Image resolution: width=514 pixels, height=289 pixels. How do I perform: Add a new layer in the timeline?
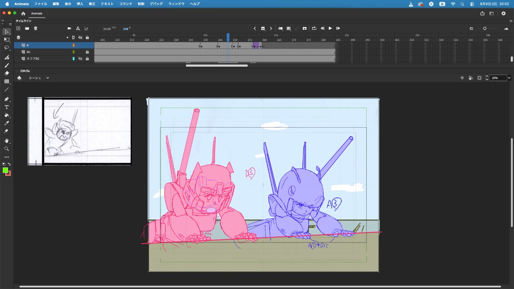pos(18,28)
